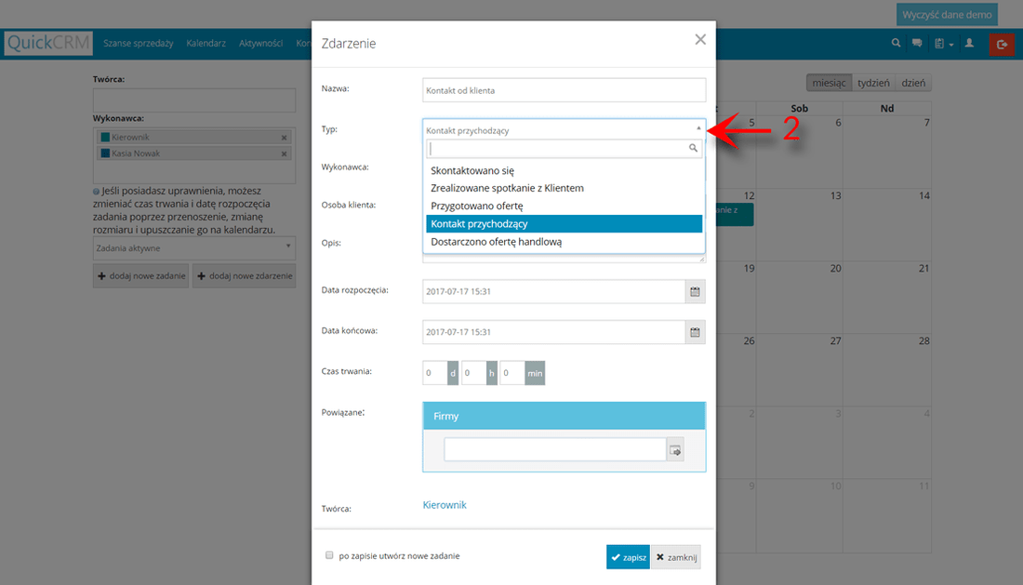The image size is (1023, 585).
Task: Open the global search with the magnifier icon
Action: (895, 42)
